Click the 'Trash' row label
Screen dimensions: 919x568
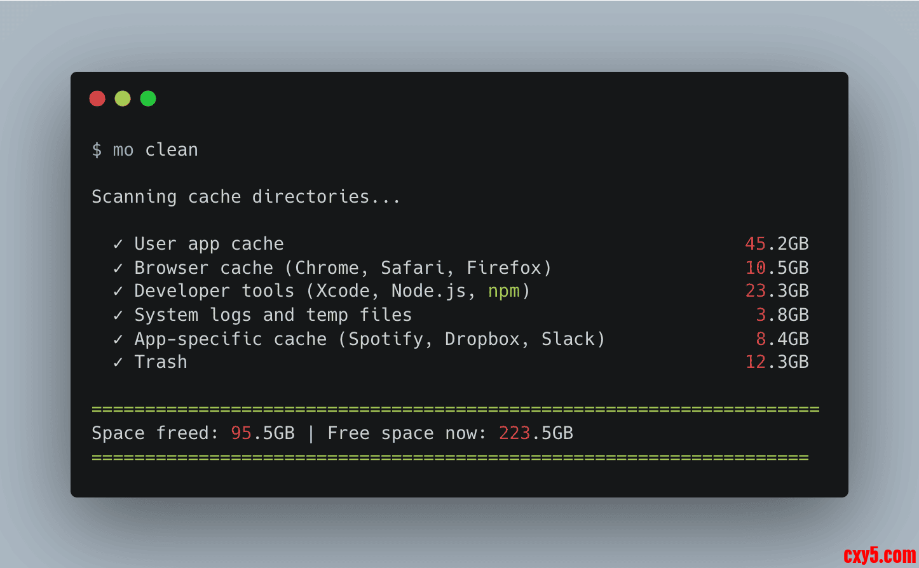161,362
